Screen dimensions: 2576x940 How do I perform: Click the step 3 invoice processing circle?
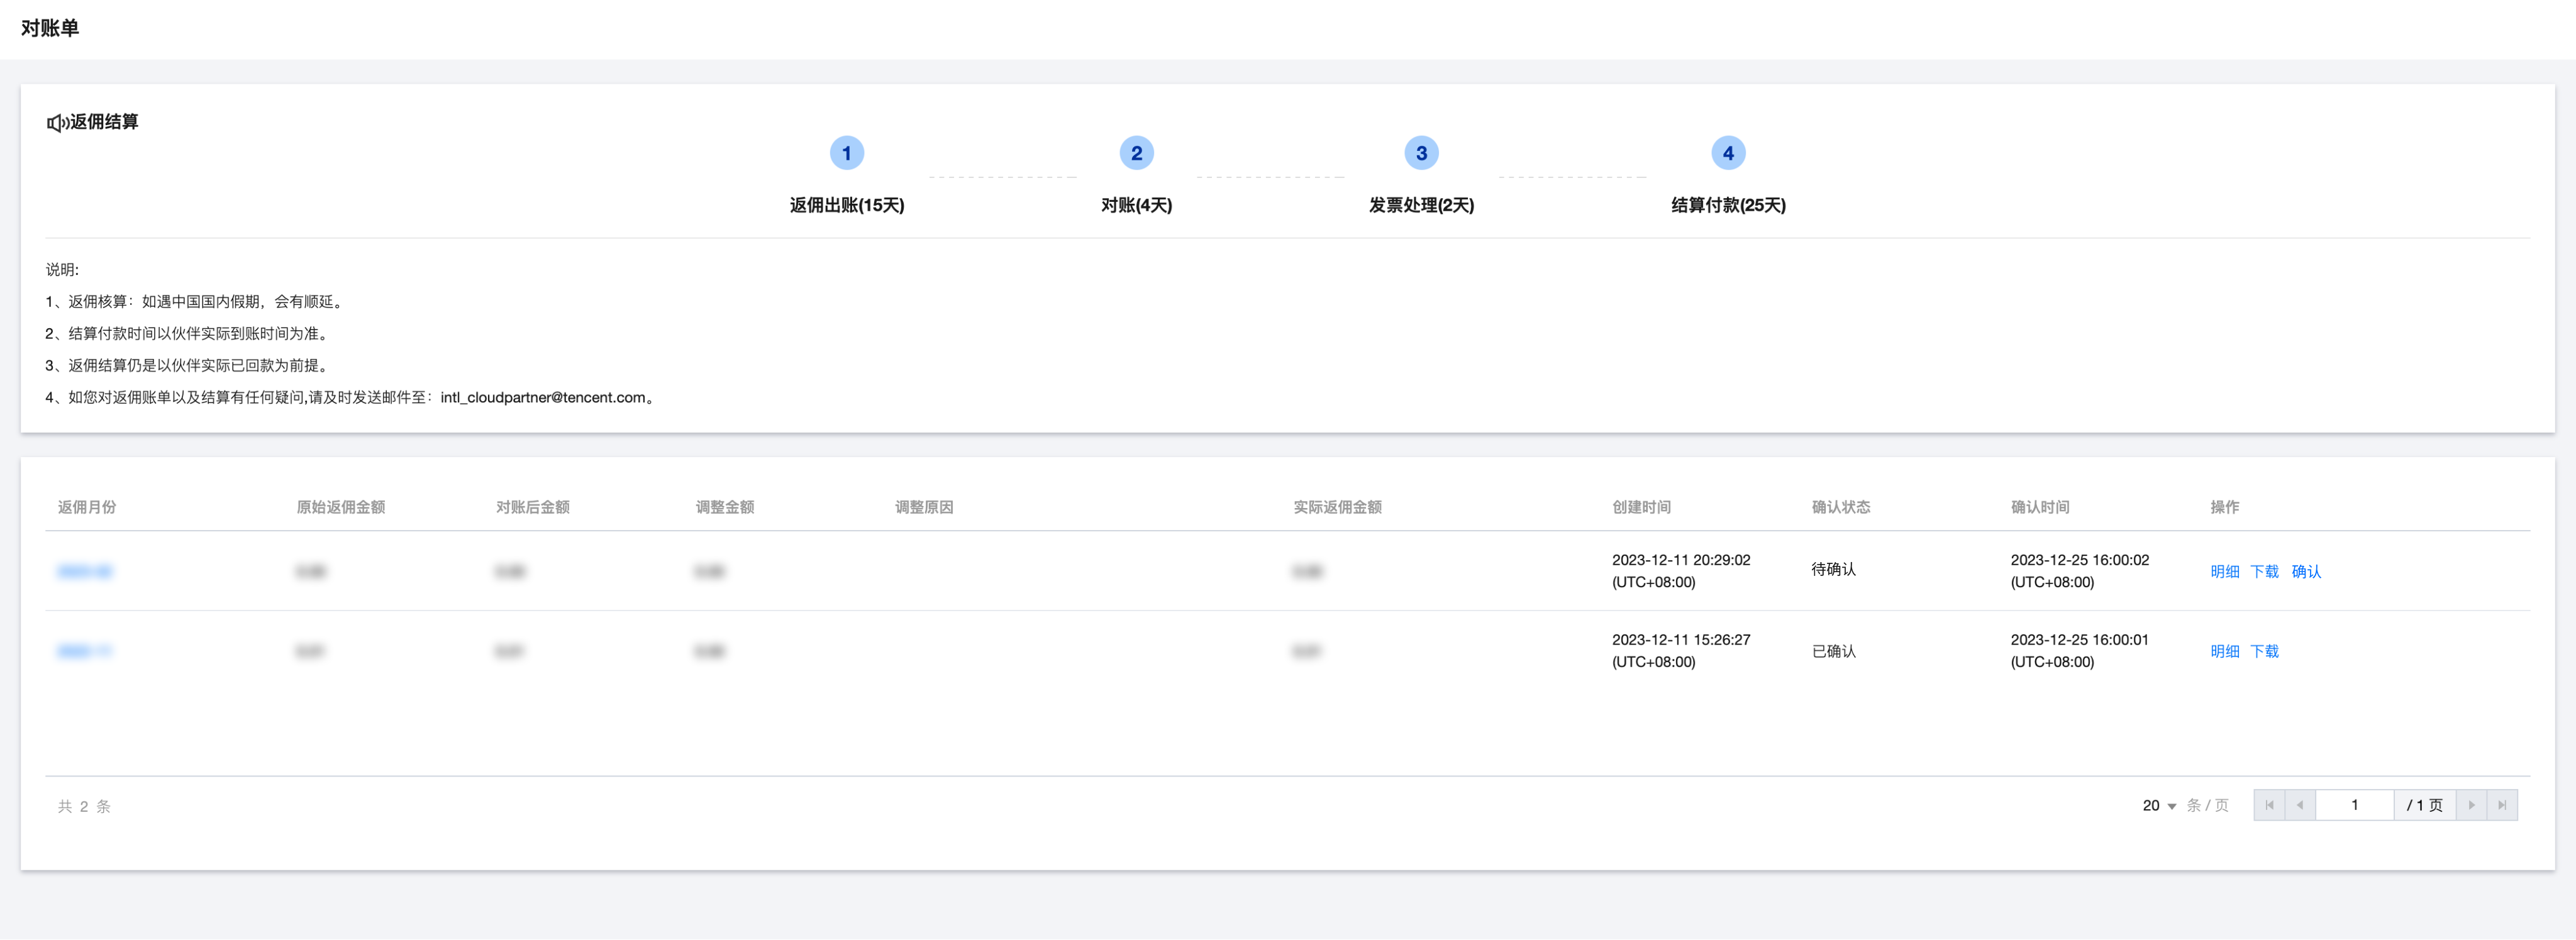coord(1421,153)
